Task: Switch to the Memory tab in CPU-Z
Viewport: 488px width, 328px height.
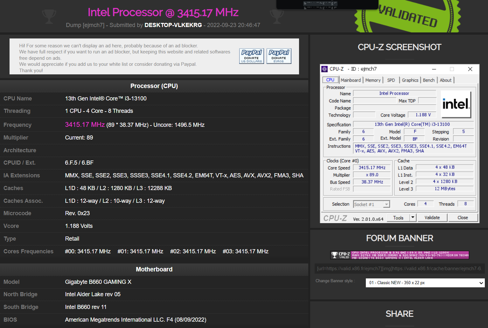Action: [373, 80]
